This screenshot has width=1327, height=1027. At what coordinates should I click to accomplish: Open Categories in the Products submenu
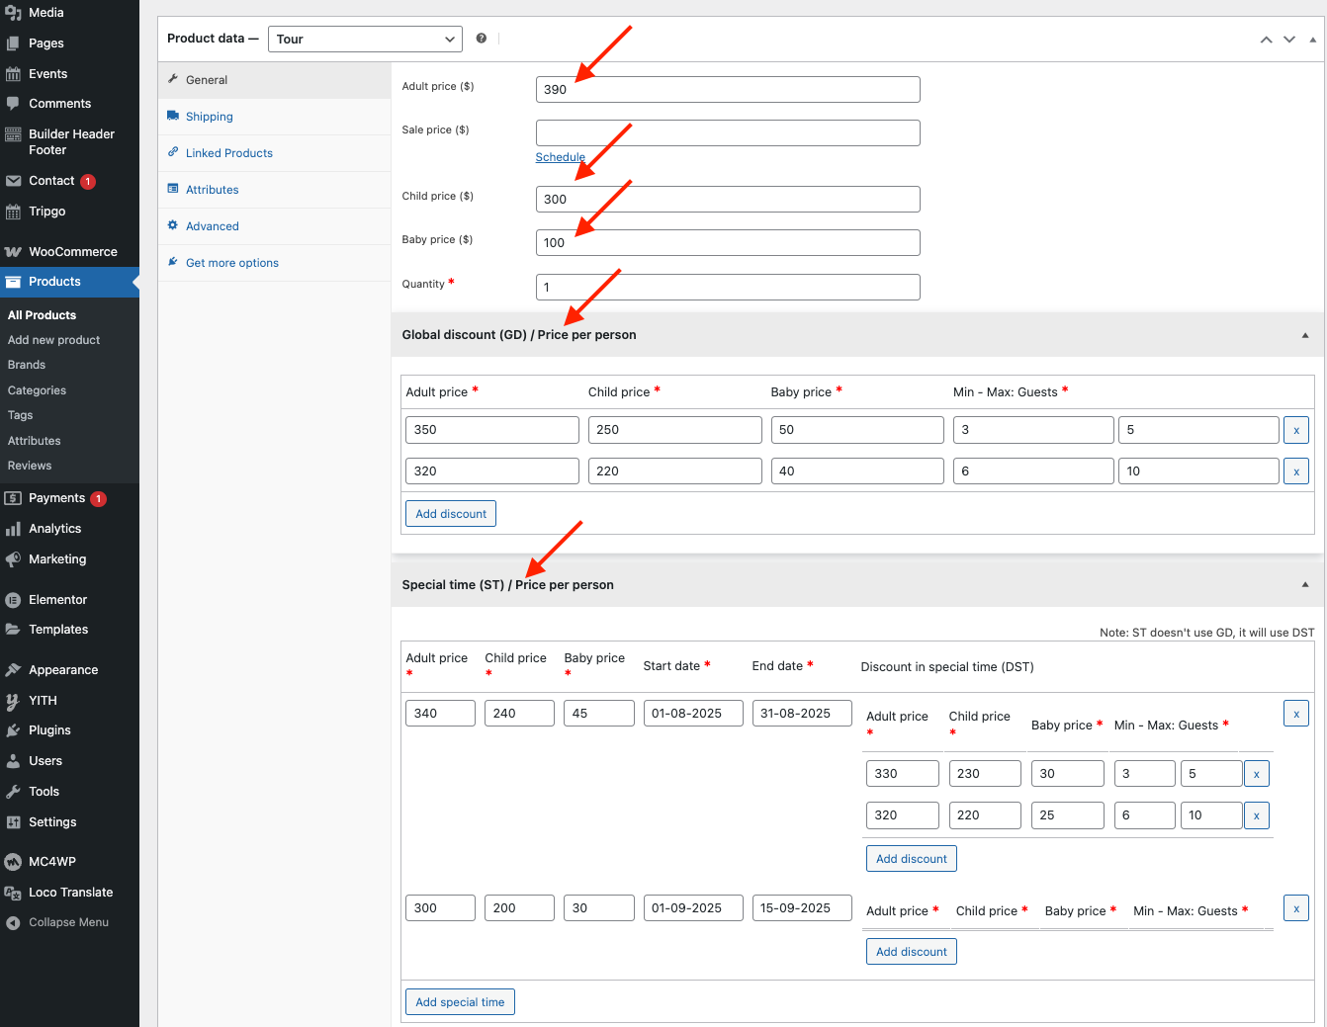[x=38, y=390]
